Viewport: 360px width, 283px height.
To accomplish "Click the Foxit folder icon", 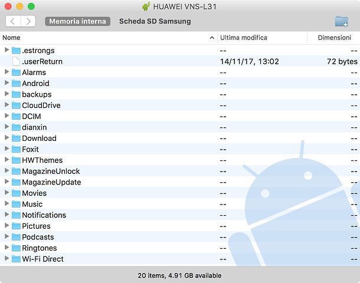I will [16, 149].
